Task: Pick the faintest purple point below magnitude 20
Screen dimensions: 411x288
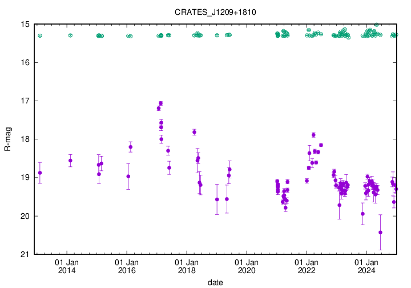Action: (380, 233)
